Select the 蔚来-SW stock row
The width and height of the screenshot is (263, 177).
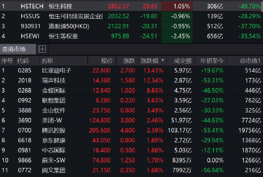pos(131,160)
